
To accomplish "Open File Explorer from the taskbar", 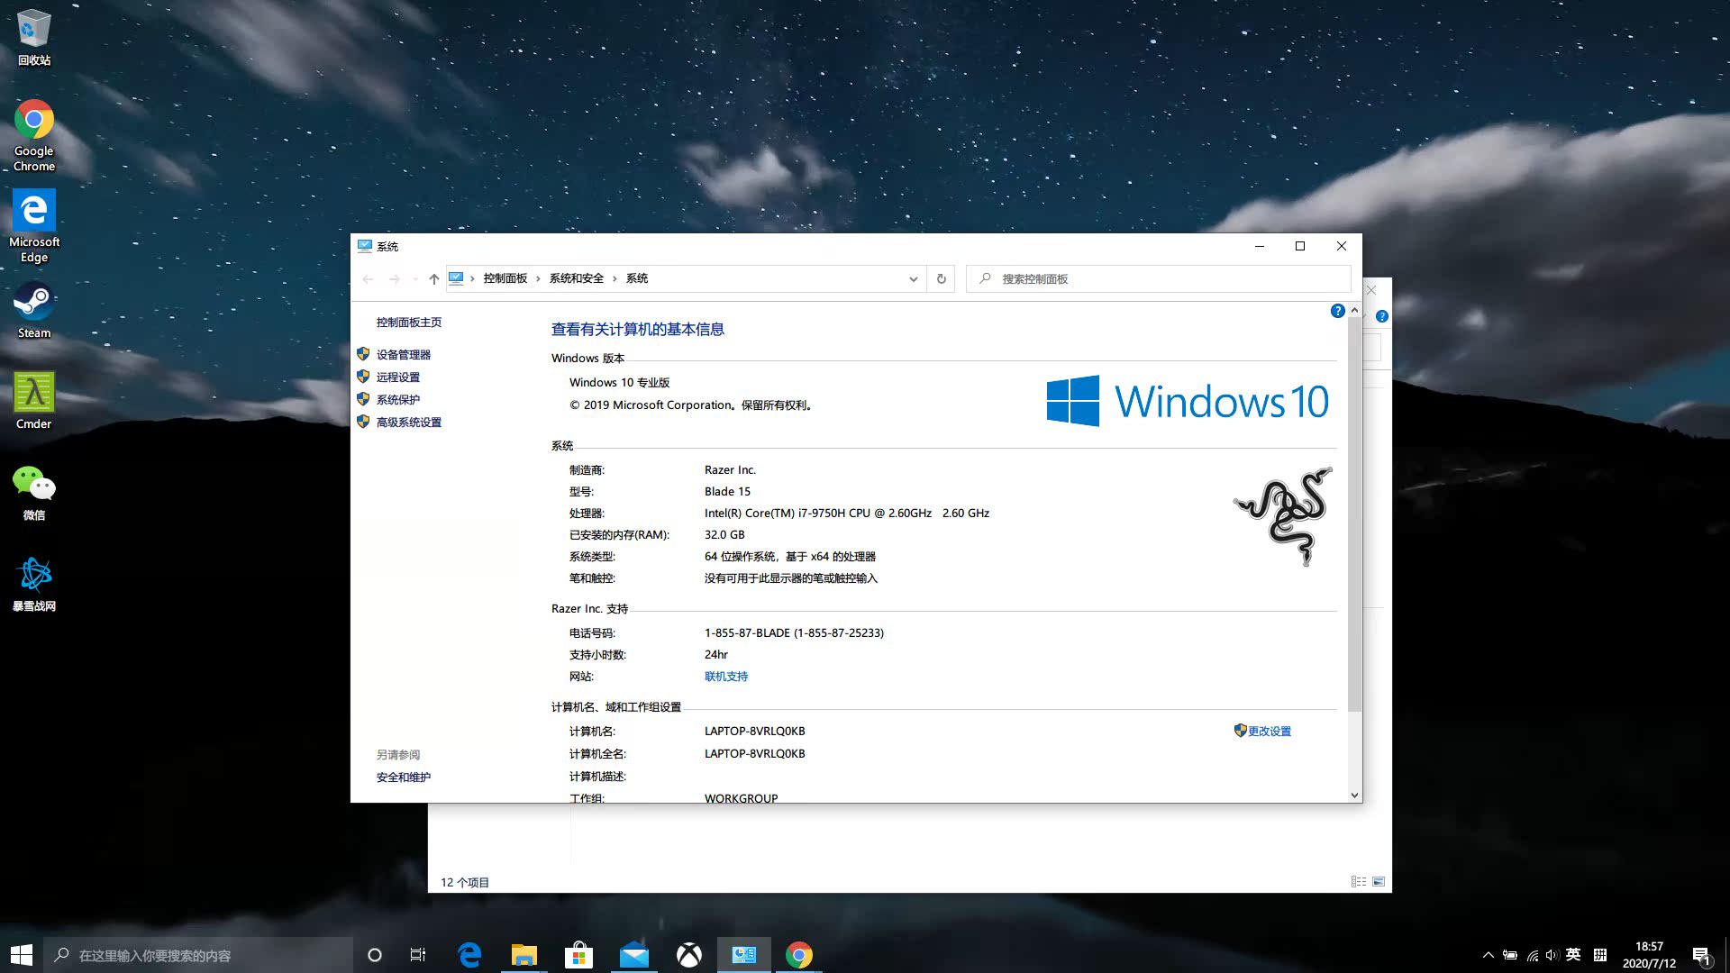I will pyautogui.click(x=524, y=955).
